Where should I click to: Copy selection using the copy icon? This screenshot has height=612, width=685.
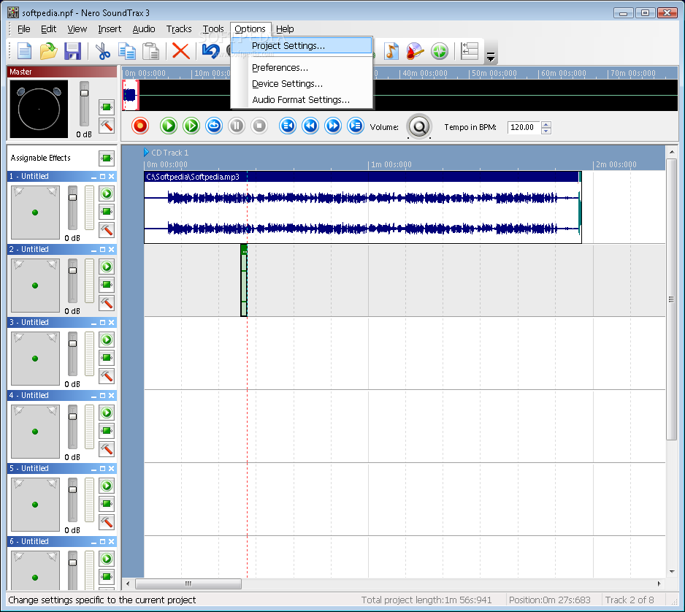click(x=127, y=51)
